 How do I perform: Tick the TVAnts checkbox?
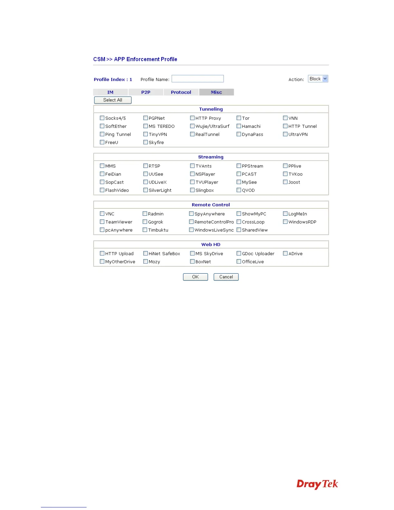point(192,166)
